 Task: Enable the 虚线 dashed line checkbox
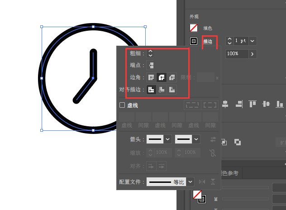pyautogui.click(x=122, y=105)
